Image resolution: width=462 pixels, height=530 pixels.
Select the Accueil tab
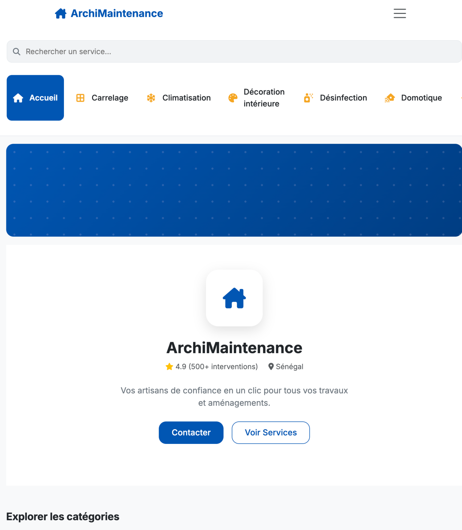tap(35, 98)
